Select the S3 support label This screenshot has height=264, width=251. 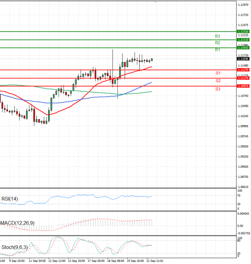coord(218,89)
